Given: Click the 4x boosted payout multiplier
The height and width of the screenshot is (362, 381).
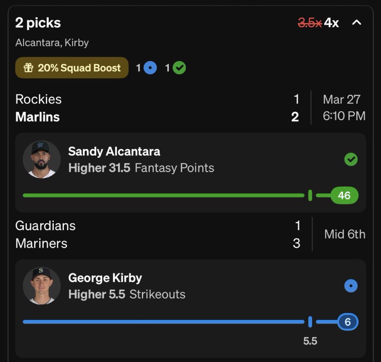Looking at the screenshot, I should [331, 23].
